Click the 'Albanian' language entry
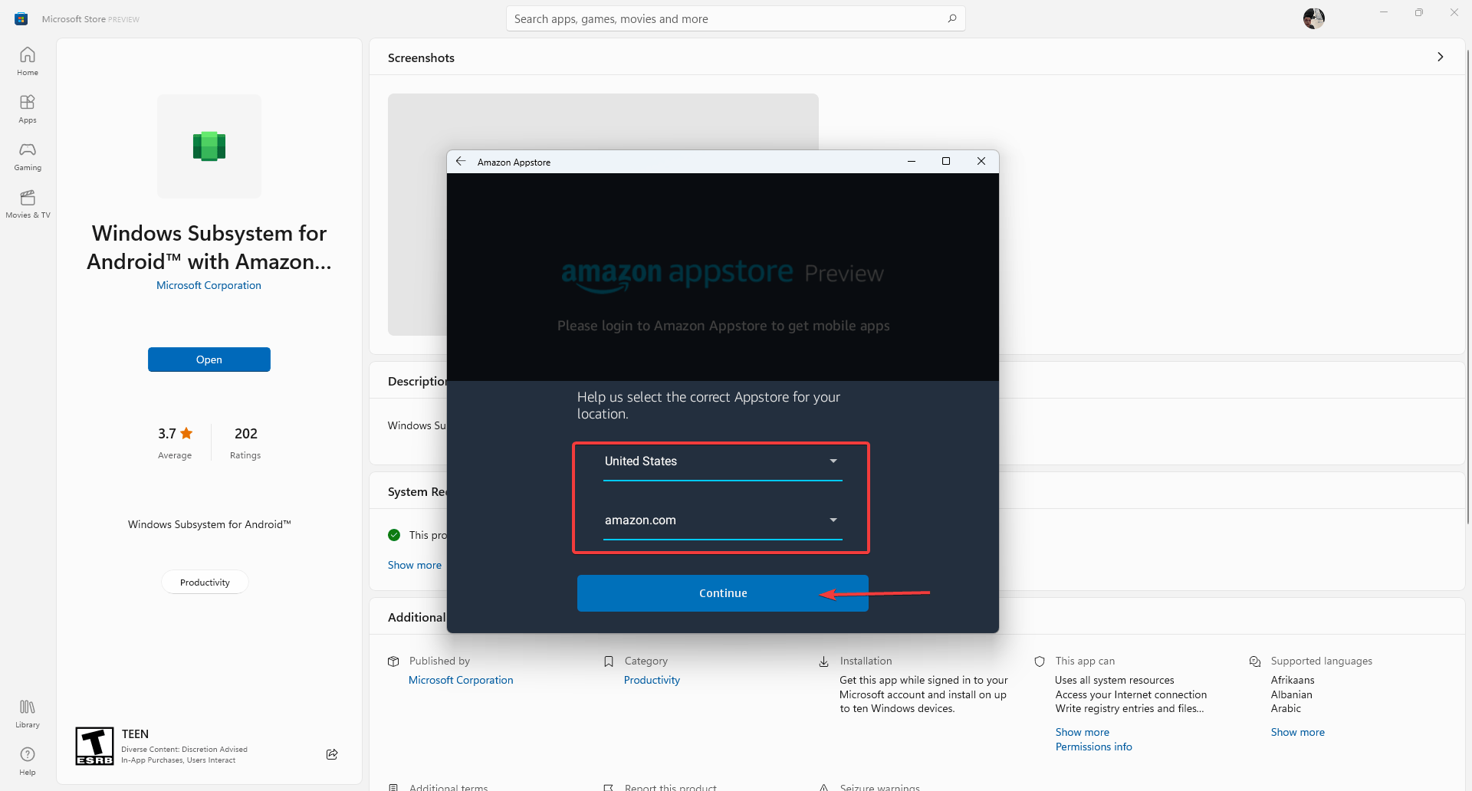Screen dimensions: 1472x791 1292,694
